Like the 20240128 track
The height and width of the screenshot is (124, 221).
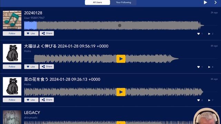pyautogui.click(x=31, y=33)
